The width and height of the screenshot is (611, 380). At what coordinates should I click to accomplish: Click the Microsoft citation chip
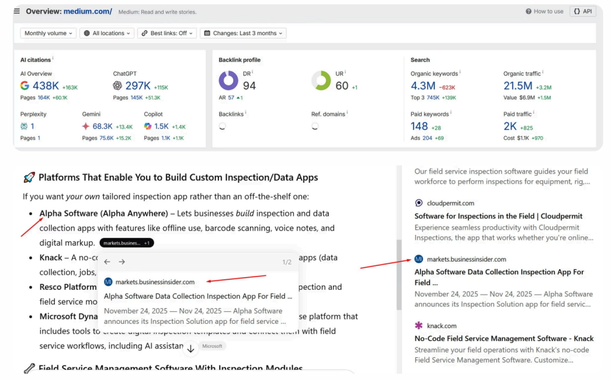212,346
